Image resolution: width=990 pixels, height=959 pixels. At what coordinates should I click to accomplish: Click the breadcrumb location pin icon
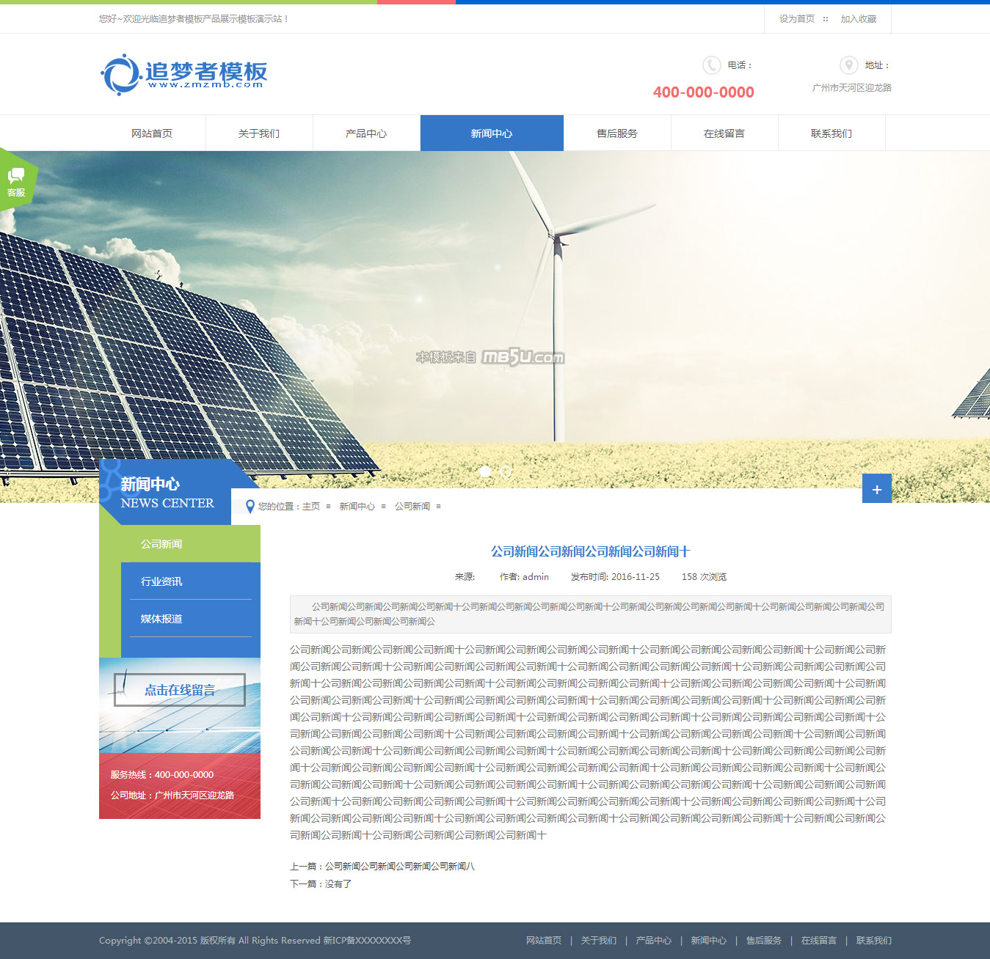(x=250, y=507)
